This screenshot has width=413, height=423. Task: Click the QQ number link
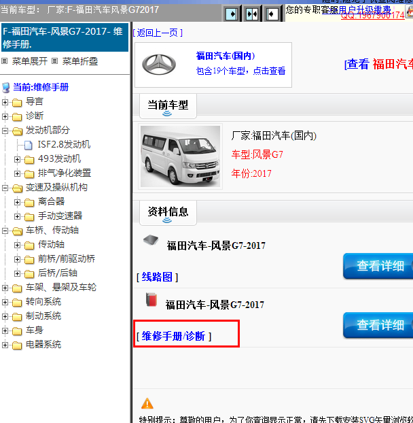373,16
